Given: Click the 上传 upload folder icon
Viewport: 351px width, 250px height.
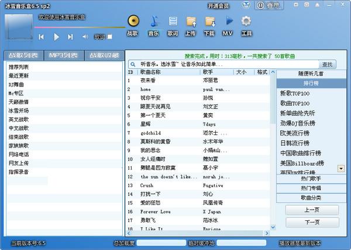Looking at the screenshot, I should [191, 22].
